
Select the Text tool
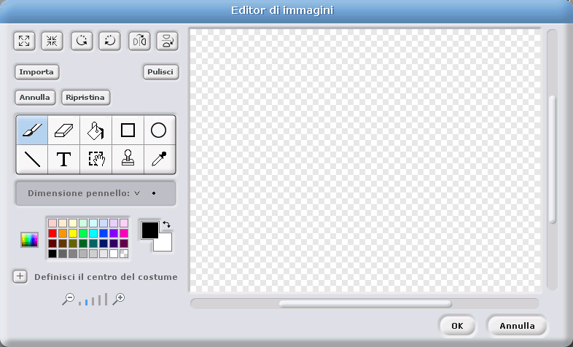click(x=64, y=159)
